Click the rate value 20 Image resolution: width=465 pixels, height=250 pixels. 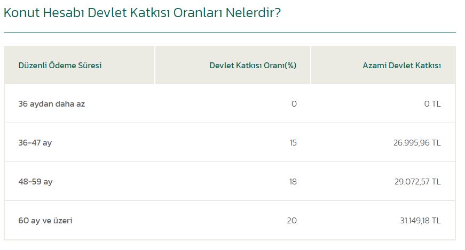pyautogui.click(x=291, y=221)
